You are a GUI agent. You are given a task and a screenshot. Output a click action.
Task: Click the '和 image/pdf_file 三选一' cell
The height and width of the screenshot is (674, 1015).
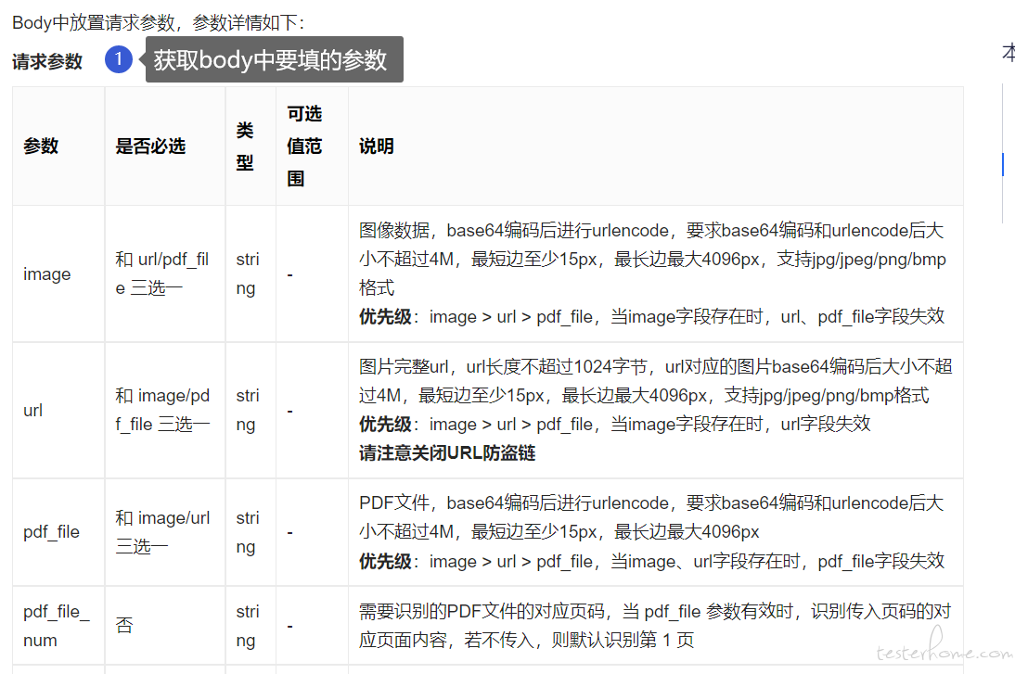[162, 410]
